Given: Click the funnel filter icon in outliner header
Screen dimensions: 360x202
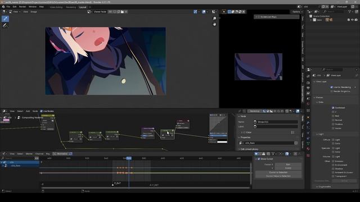Looking at the screenshot, I should click(349, 11).
